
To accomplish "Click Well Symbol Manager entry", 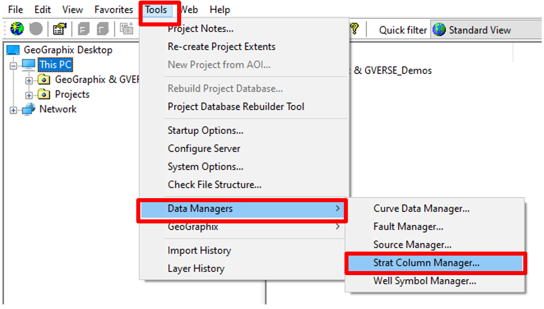I will [424, 281].
